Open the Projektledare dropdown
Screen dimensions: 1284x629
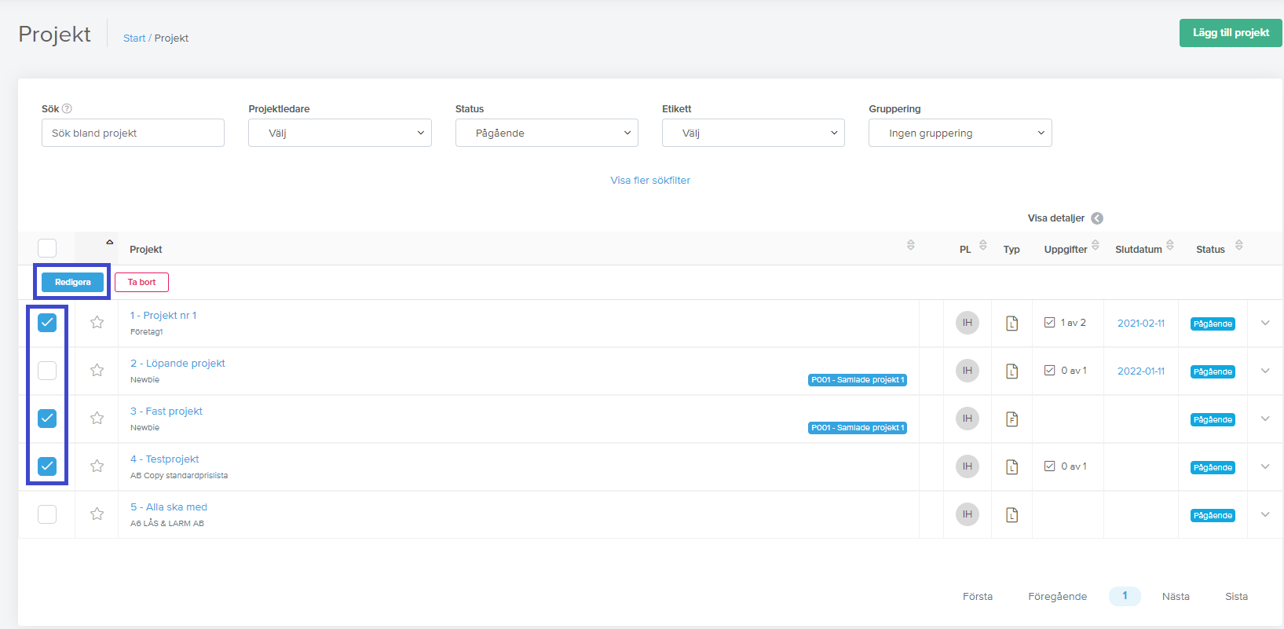[339, 133]
